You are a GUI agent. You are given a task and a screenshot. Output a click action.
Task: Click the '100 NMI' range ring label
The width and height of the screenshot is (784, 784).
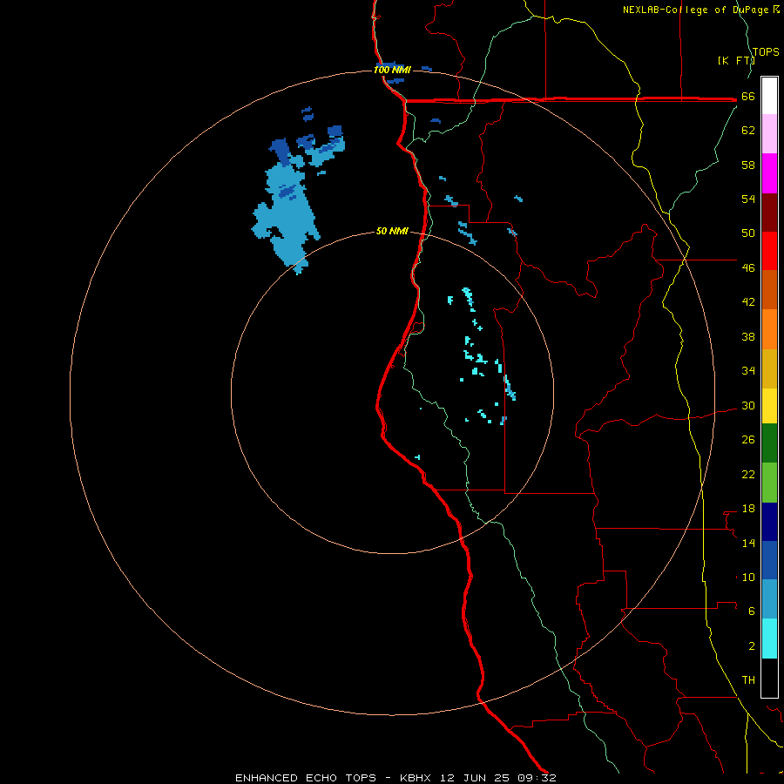(x=392, y=70)
